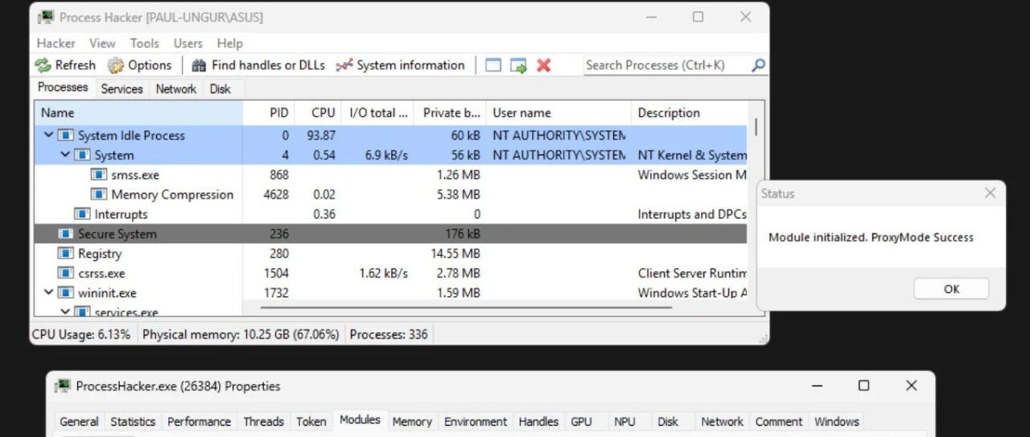Select the Processes tab
Screen dimensions: 1030x437
[x=63, y=88]
